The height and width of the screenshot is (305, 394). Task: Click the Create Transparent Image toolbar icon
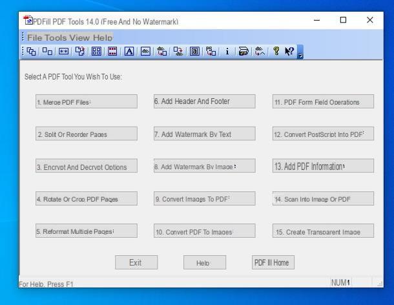click(260, 51)
